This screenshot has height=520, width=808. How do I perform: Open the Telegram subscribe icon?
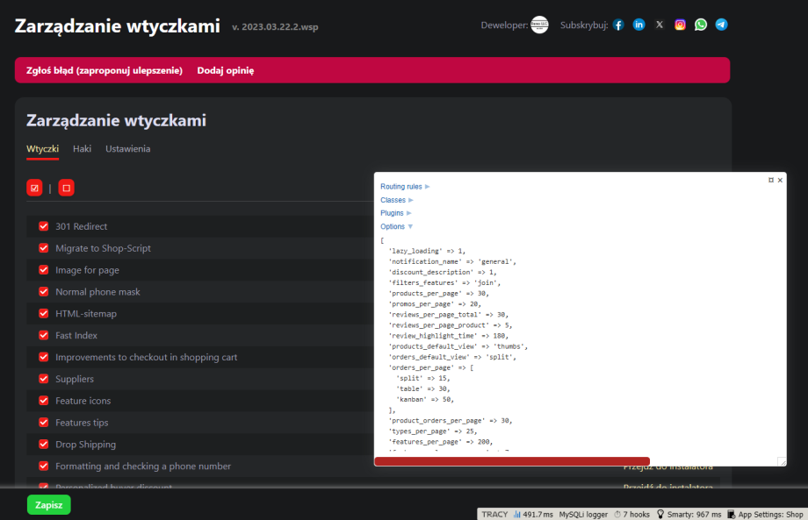coord(721,25)
